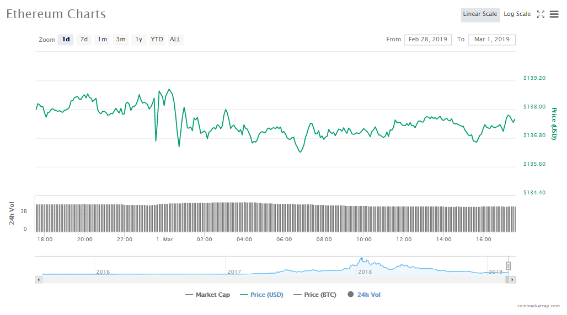
Task: Select YTD zoom range
Action: tap(157, 40)
